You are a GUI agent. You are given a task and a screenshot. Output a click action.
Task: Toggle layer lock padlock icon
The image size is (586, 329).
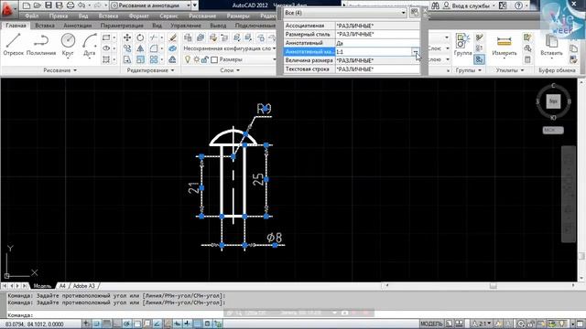point(205,59)
